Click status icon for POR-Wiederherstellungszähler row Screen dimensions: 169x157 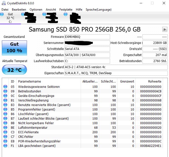[x=5, y=141]
